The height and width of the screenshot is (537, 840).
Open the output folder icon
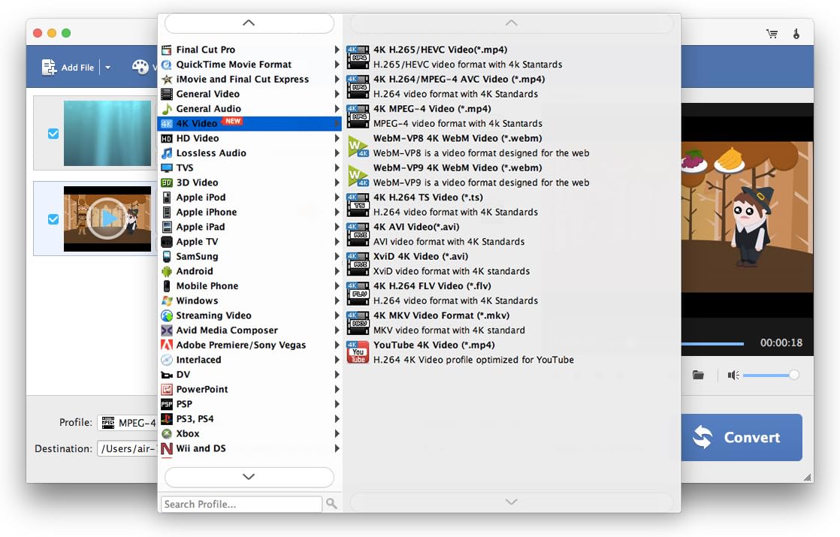click(698, 375)
